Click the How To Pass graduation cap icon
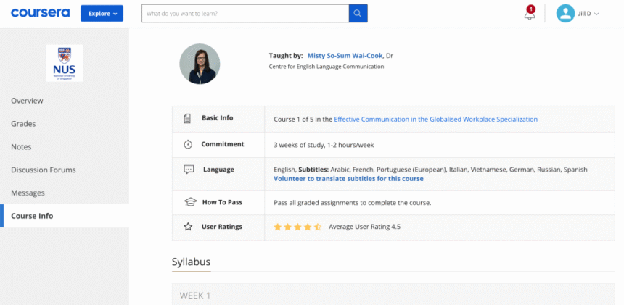 click(191, 202)
